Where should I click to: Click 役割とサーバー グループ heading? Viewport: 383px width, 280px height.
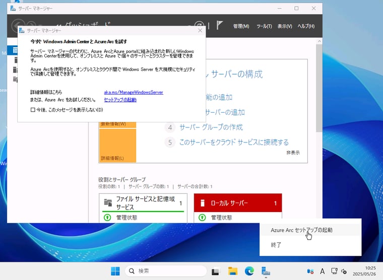click(x=122, y=180)
